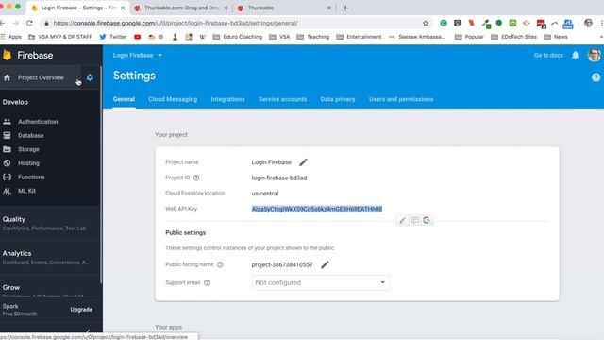Image resolution: width=604 pixels, height=340 pixels.
Task: Open the Twitter bookmark
Action: (x=113, y=37)
